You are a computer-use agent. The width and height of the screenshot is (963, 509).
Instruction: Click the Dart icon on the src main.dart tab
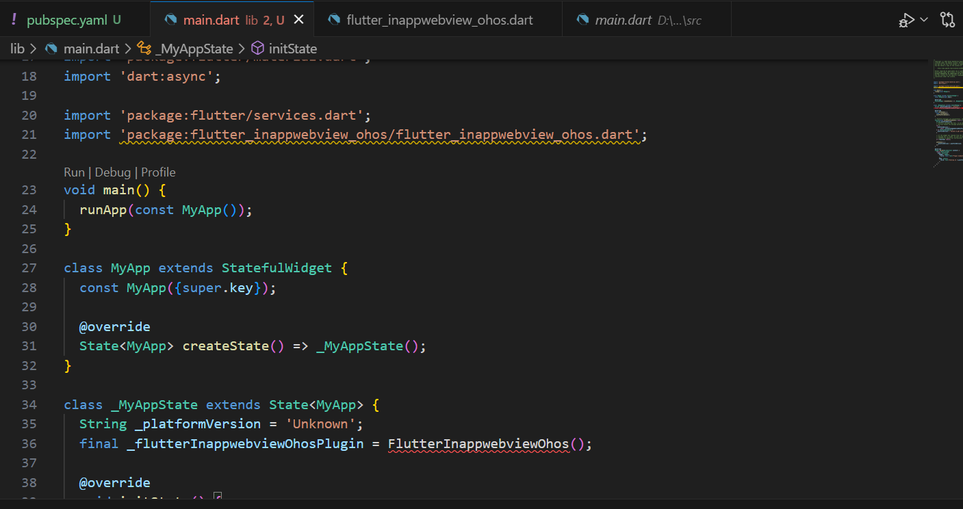(582, 20)
